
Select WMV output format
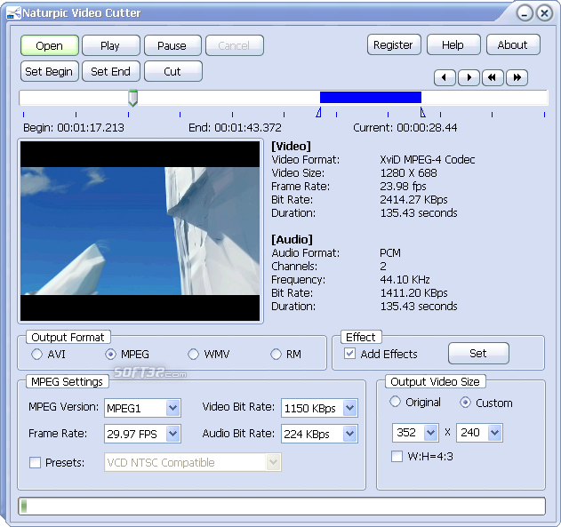click(x=193, y=355)
